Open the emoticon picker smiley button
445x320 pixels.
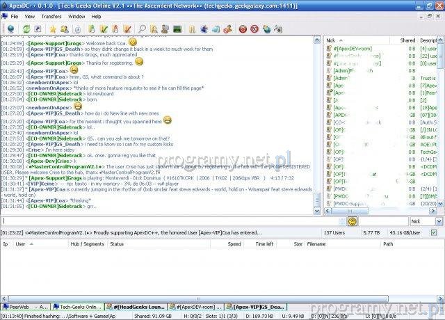353,221
